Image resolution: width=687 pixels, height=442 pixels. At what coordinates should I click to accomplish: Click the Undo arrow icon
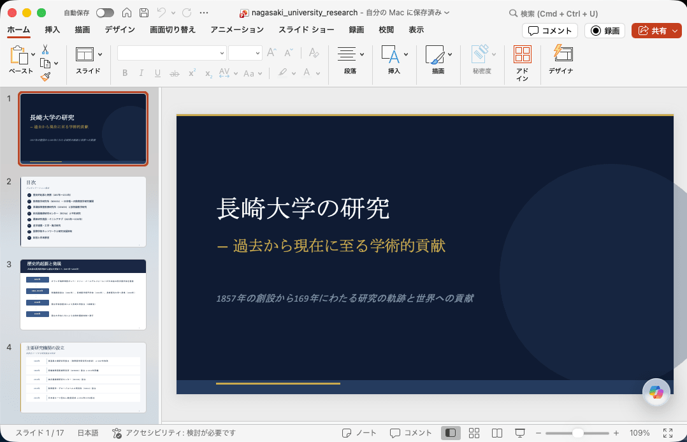161,13
